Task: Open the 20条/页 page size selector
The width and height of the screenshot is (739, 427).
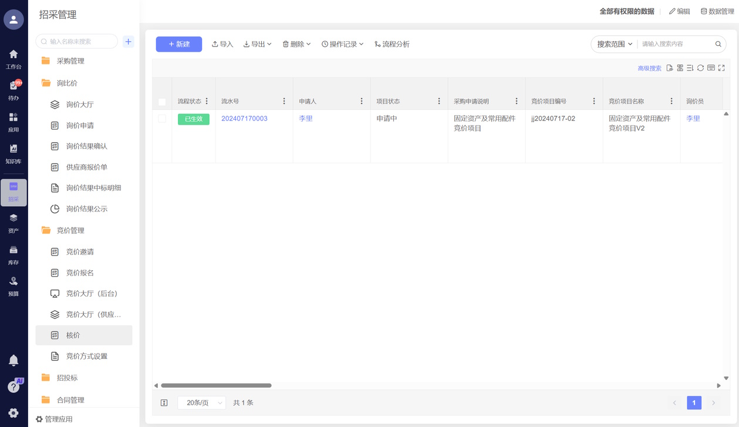Action: tap(201, 403)
